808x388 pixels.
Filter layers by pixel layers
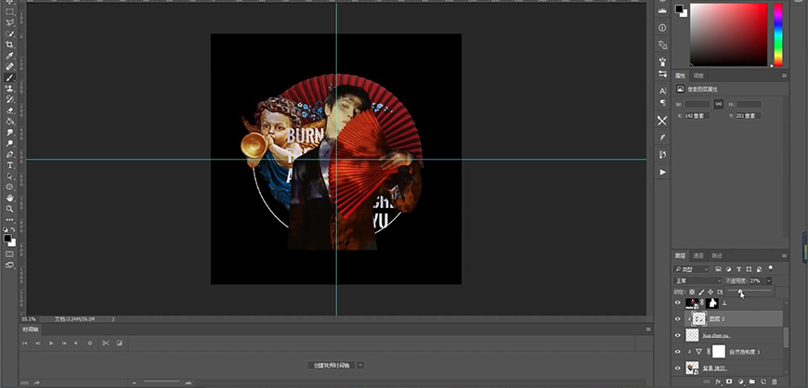pos(718,269)
